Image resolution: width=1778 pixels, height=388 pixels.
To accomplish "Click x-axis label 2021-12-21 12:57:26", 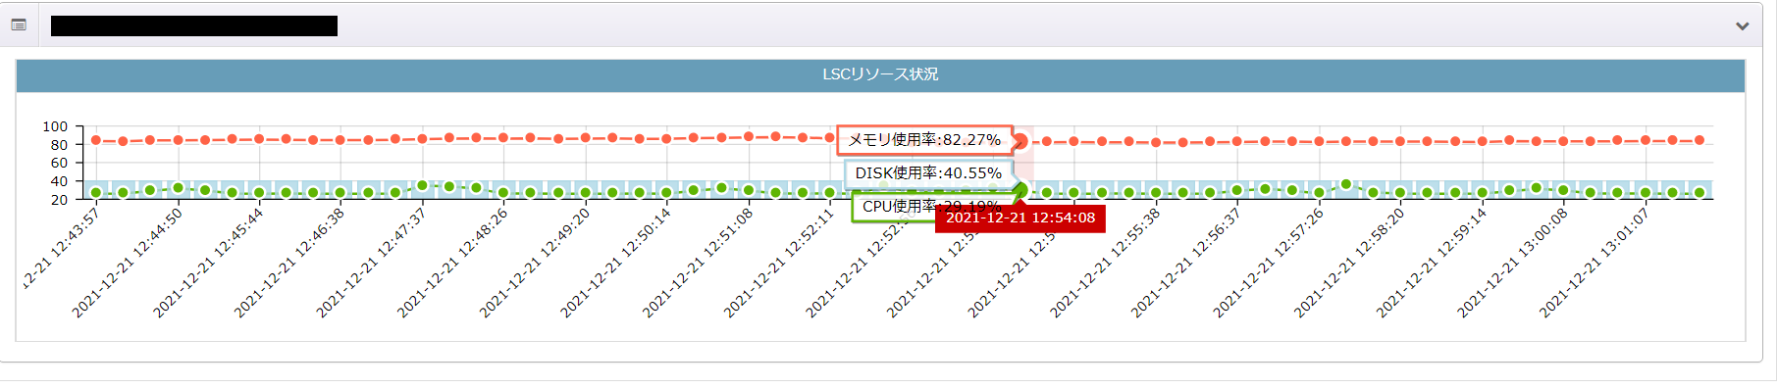I will coord(1268,263).
